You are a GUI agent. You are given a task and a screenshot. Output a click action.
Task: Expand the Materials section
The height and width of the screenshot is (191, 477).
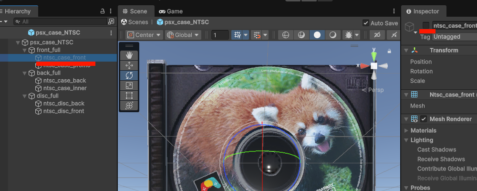point(406,130)
